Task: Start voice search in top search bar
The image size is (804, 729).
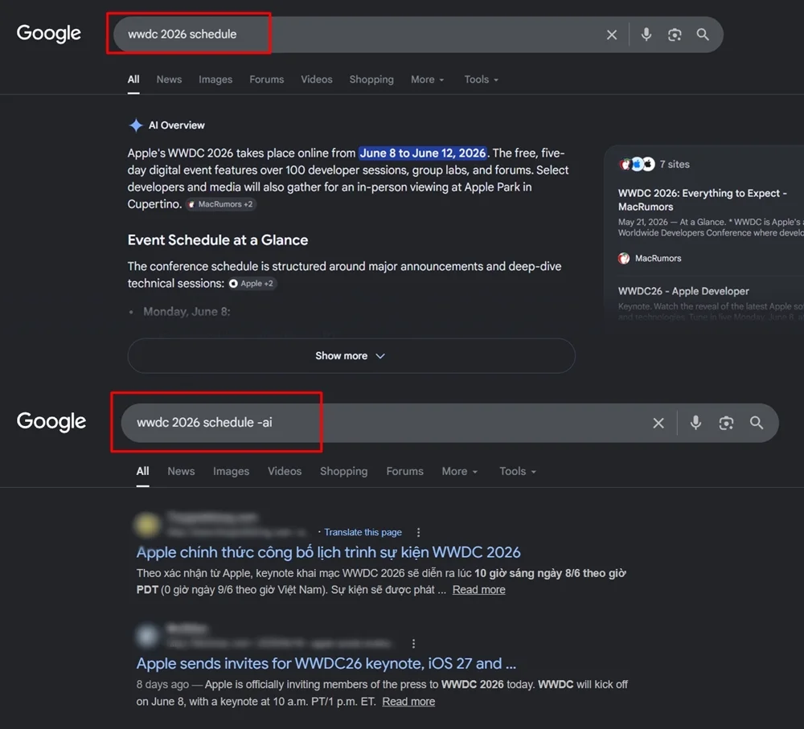Action: [x=646, y=35]
